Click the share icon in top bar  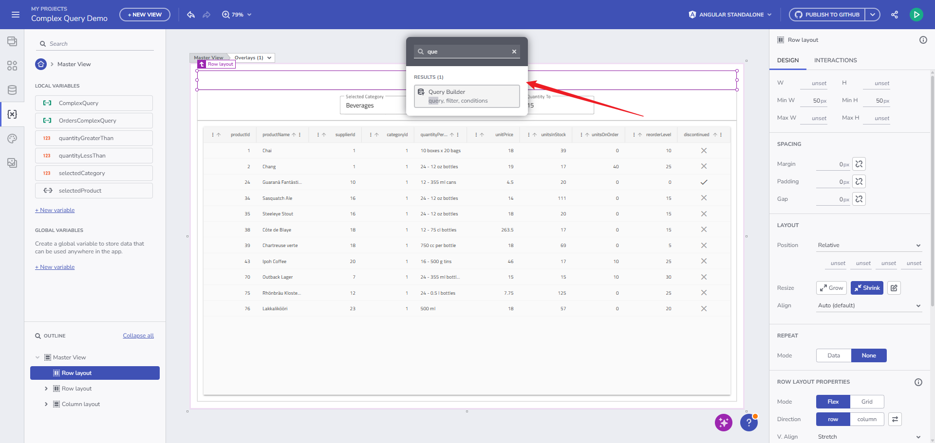[895, 15]
